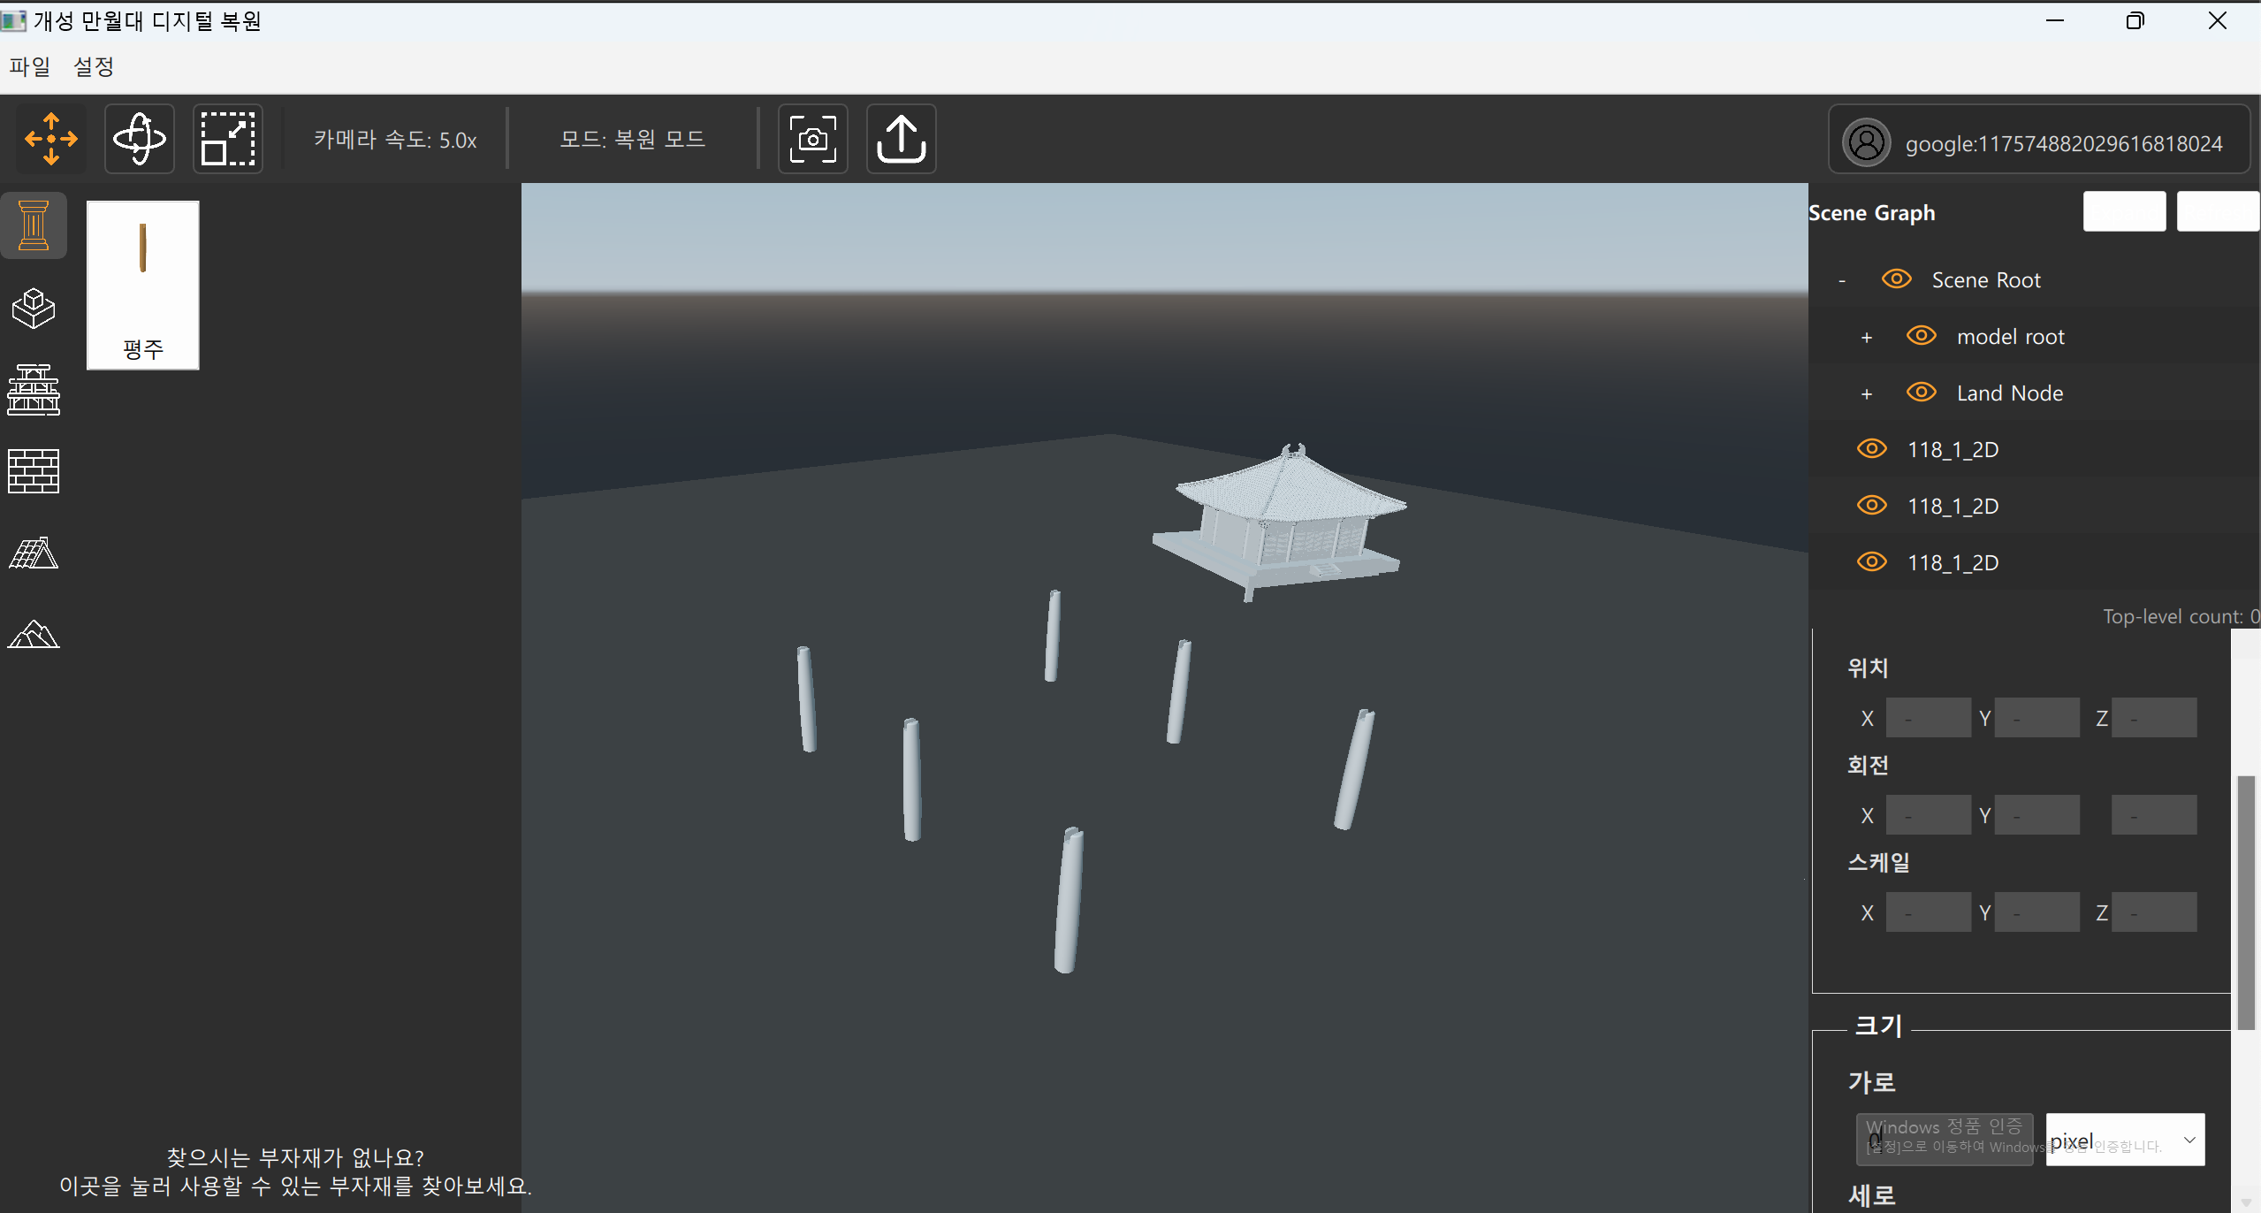Image resolution: width=2261 pixels, height=1213 pixels.
Task: Select the rotate gizmo tool
Action: click(140, 139)
